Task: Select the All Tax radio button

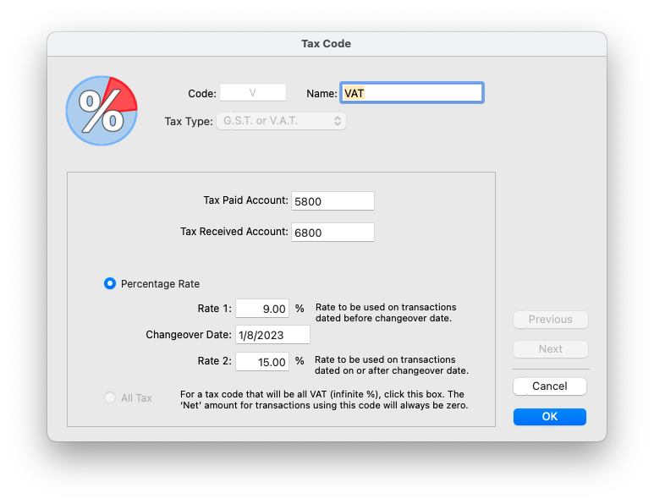Action: tap(110, 397)
